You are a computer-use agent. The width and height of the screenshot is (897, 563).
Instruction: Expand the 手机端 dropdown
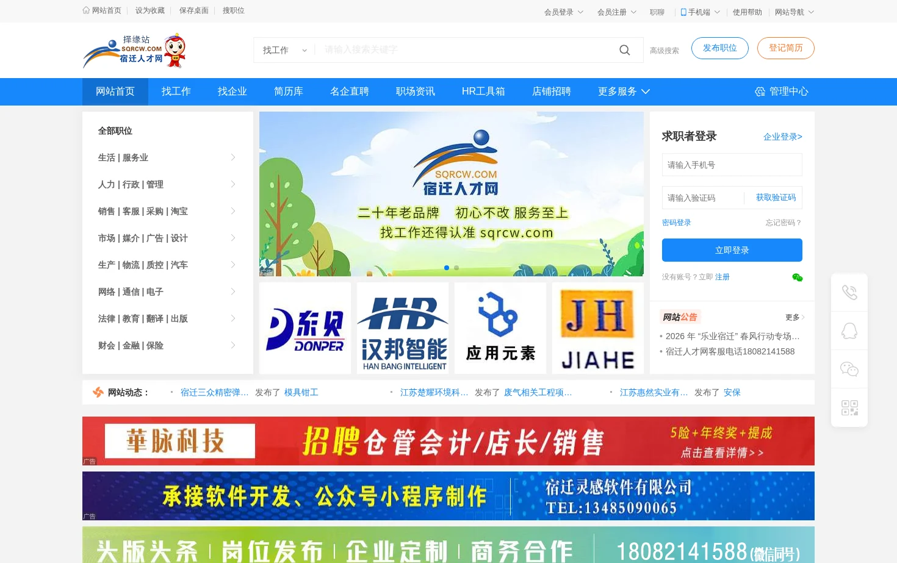[x=717, y=12]
